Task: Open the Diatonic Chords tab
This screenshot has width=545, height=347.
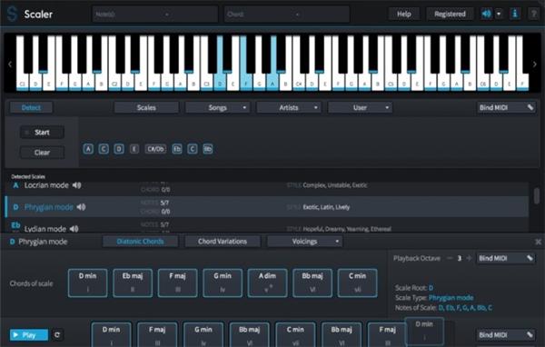Action: point(140,242)
